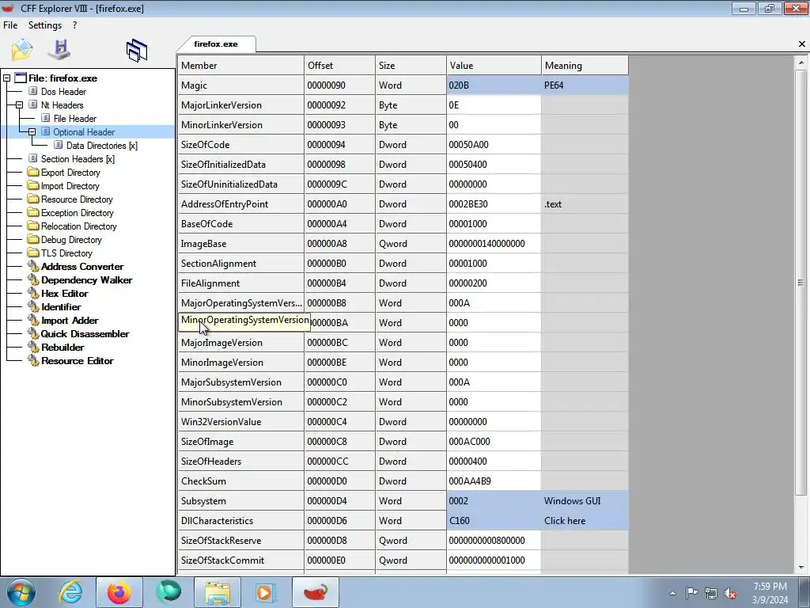The height and width of the screenshot is (608, 810).
Task: Open the ? help menu
Action: click(74, 25)
